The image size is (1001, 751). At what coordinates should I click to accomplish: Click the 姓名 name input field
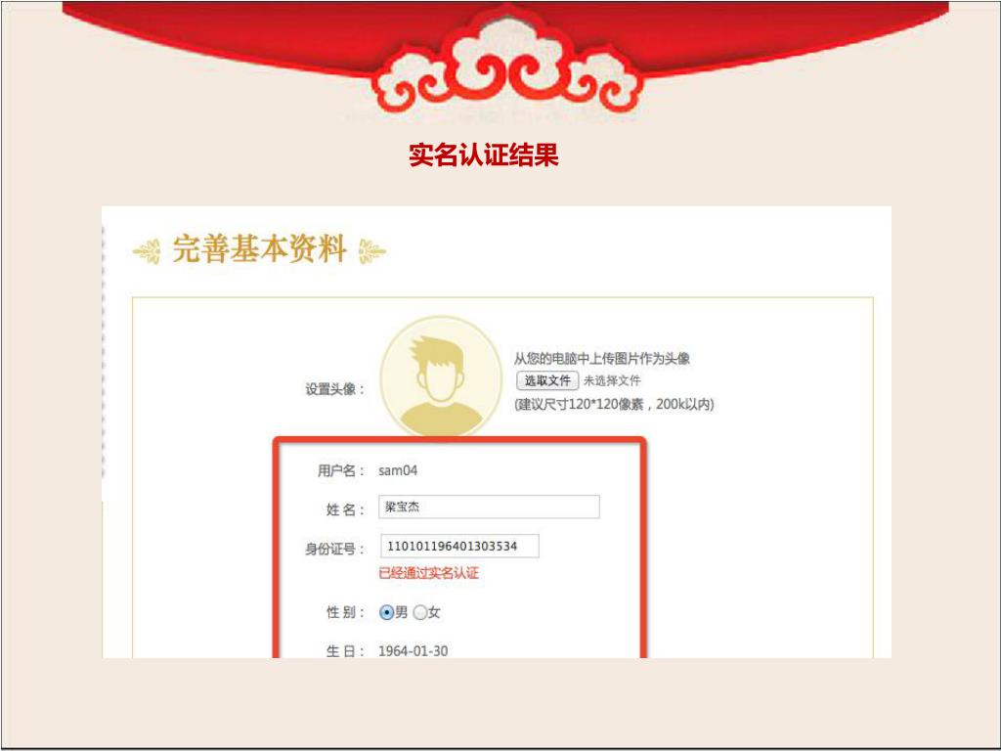point(489,507)
